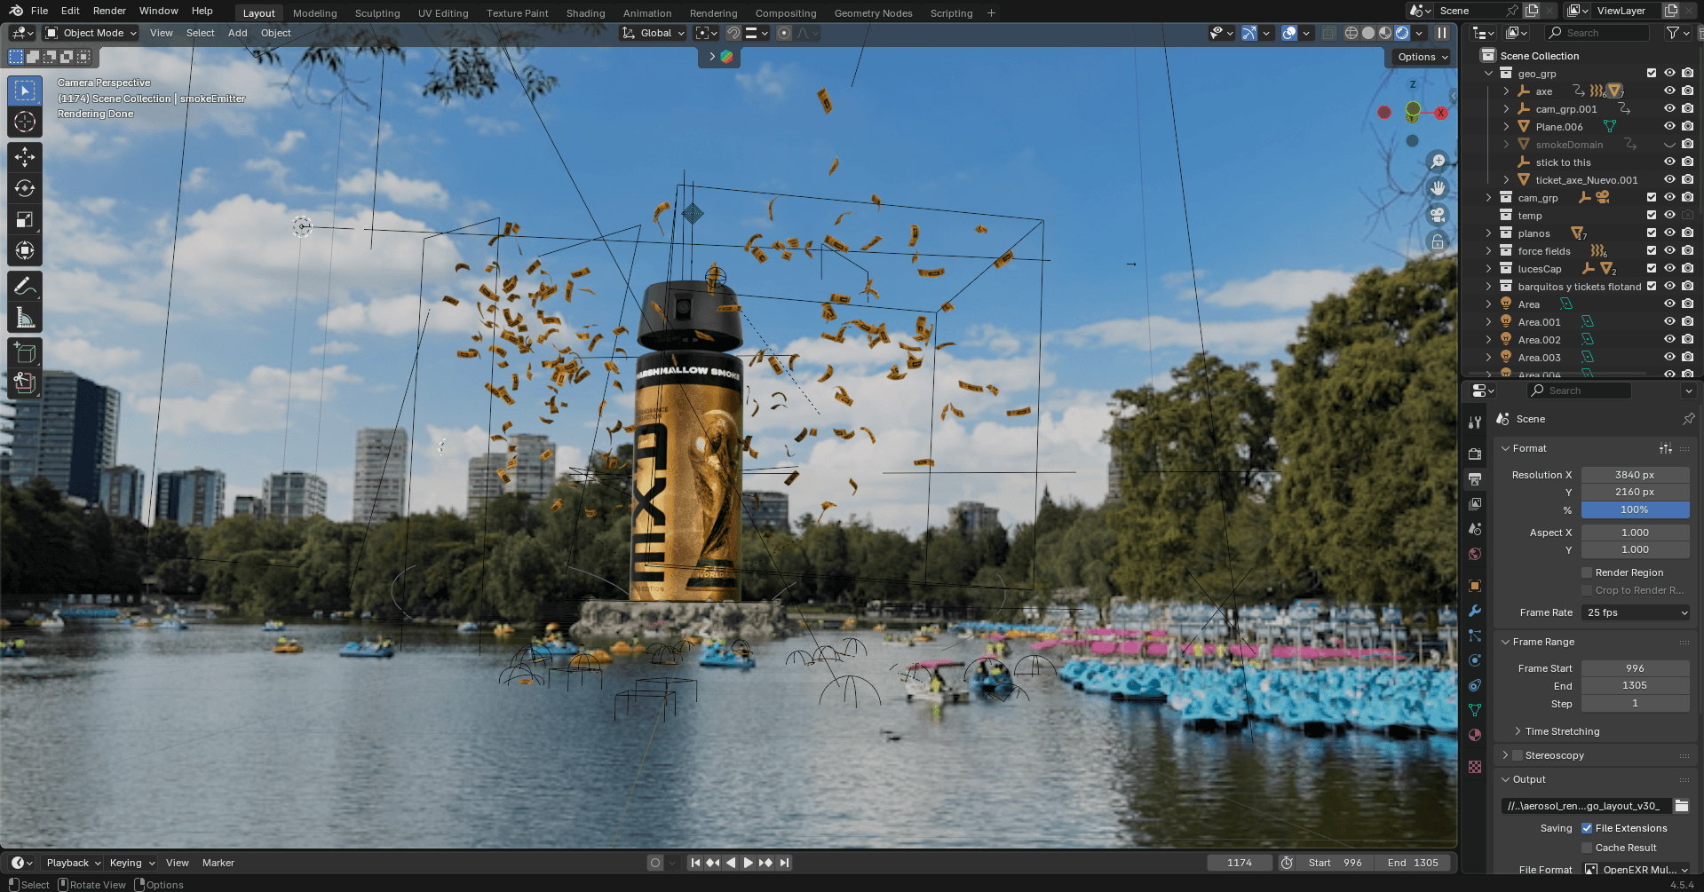Screen dimensions: 1704x892
Task: Hide the axe object in viewport
Action: tap(1669, 91)
